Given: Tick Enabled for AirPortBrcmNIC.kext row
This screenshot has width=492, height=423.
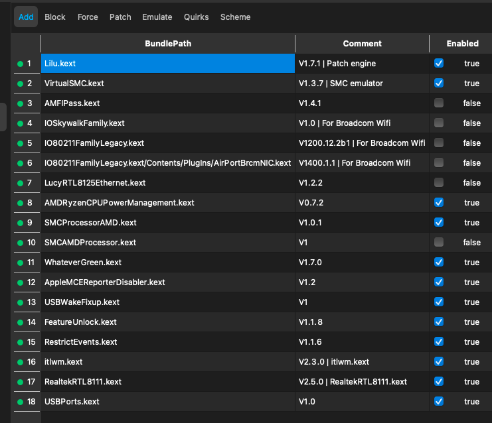Looking at the screenshot, I should [x=439, y=162].
